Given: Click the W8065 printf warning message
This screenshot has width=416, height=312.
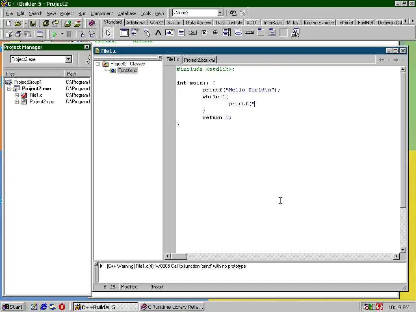Looking at the screenshot, I should [x=176, y=266].
